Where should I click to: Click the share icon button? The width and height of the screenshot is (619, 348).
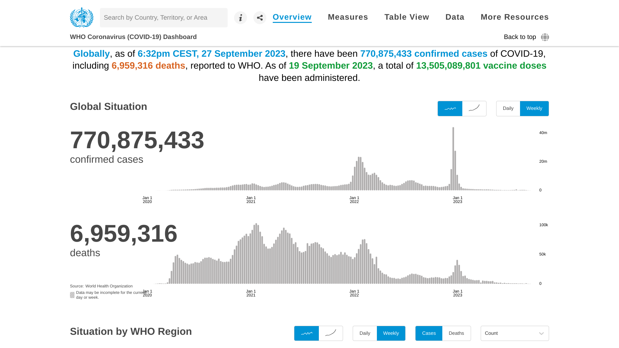[260, 18]
